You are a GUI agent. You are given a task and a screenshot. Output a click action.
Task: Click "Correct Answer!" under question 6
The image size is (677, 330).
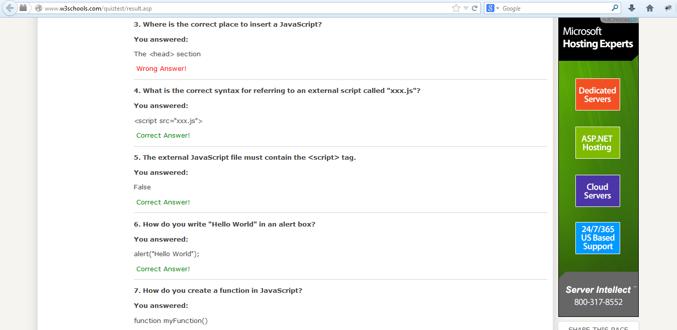[163, 269]
